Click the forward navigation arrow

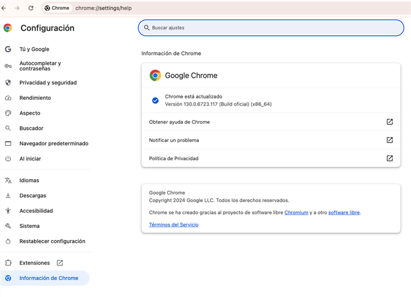point(17,8)
